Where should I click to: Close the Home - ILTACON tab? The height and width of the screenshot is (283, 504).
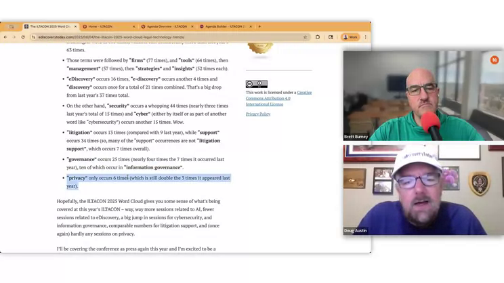(x=133, y=26)
